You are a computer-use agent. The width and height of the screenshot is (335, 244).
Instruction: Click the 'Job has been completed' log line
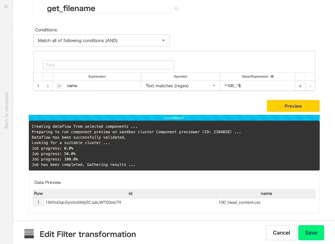[83, 165]
